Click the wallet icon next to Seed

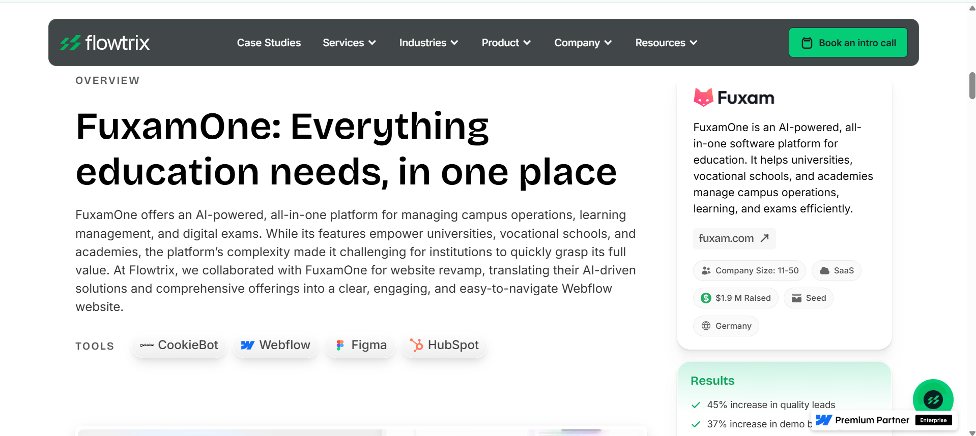(796, 298)
